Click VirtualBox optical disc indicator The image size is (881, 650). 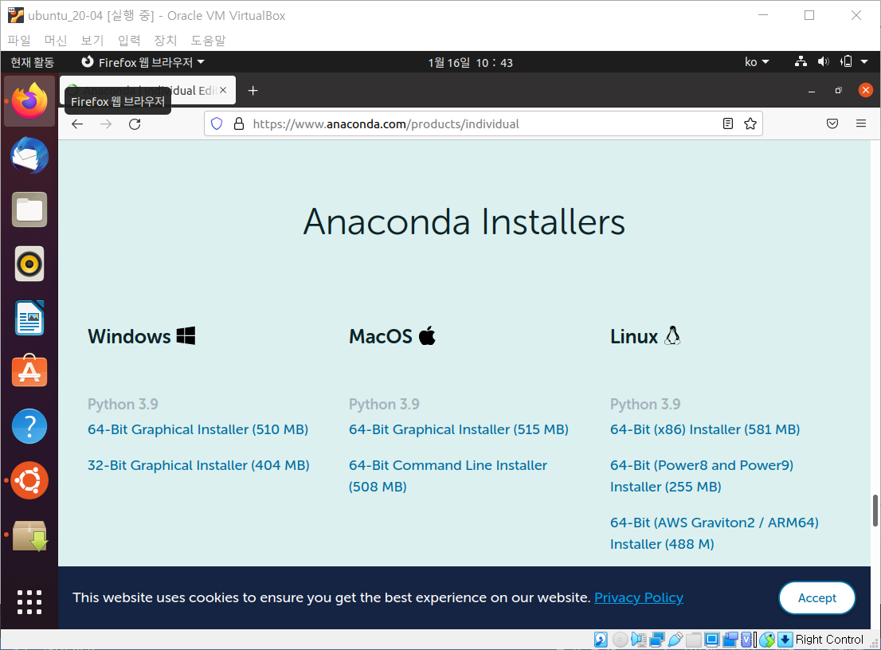[621, 640]
